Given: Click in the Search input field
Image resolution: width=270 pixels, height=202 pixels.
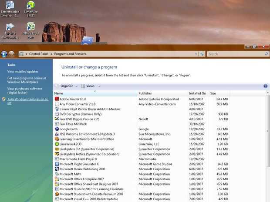Looking at the screenshot, I should [236, 54].
